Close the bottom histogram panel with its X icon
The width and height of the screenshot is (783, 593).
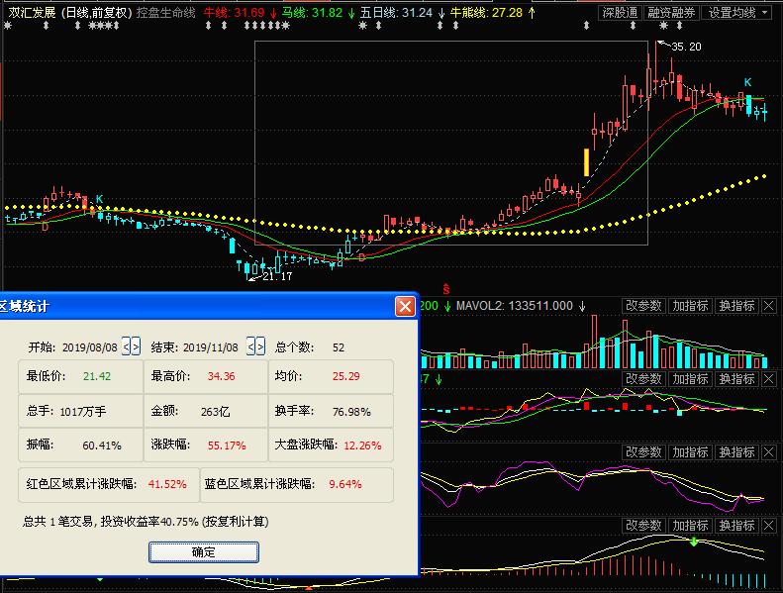point(769,526)
